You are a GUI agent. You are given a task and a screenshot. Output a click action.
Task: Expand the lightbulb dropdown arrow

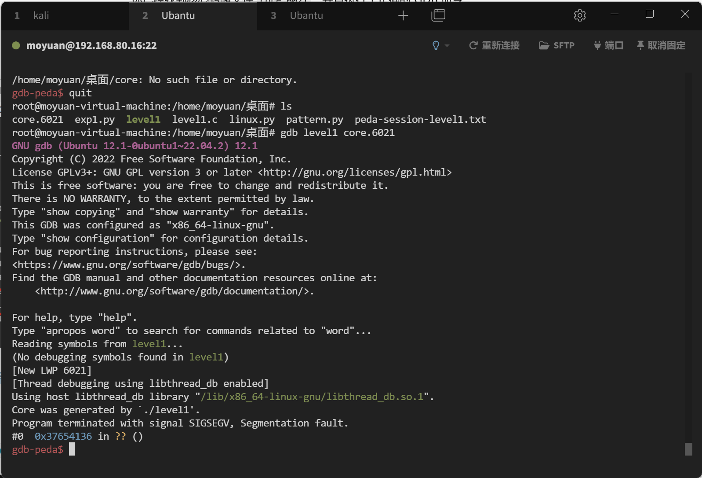pos(447,45)
